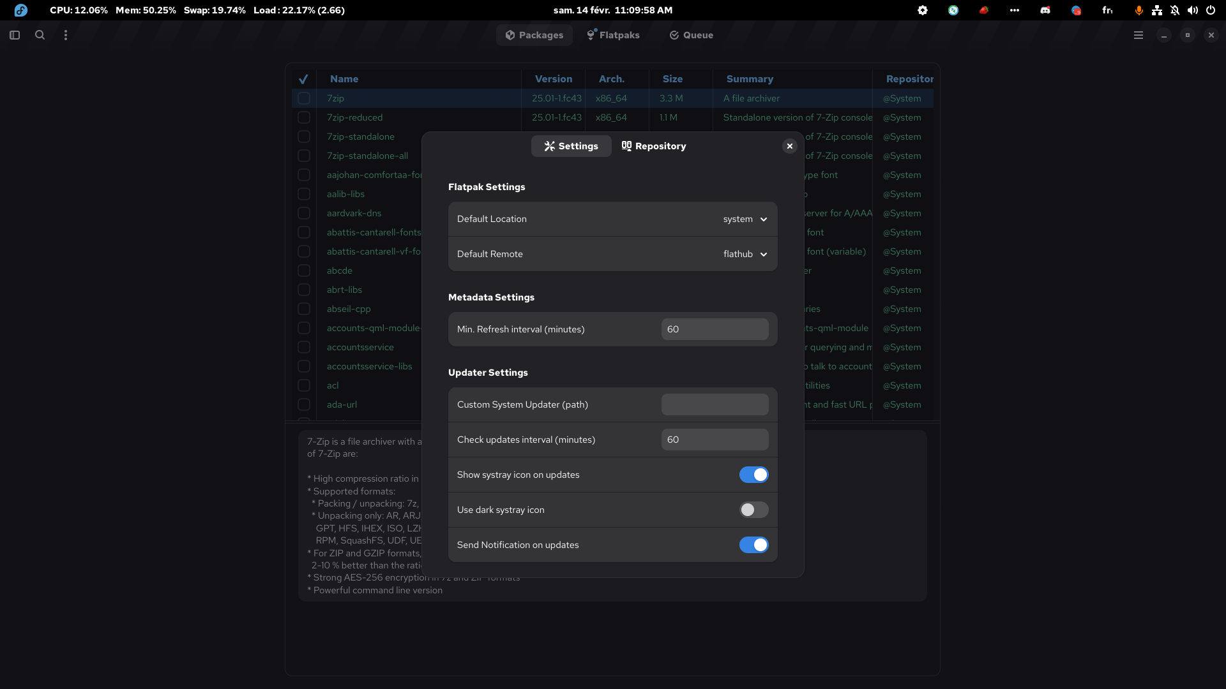Click the Min. Refresh interval field
1226x689 pixels.
pos(715,329)
